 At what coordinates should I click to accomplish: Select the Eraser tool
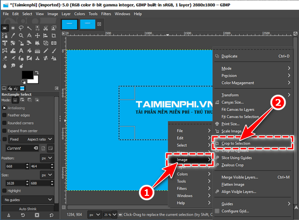tap(5, 58)
